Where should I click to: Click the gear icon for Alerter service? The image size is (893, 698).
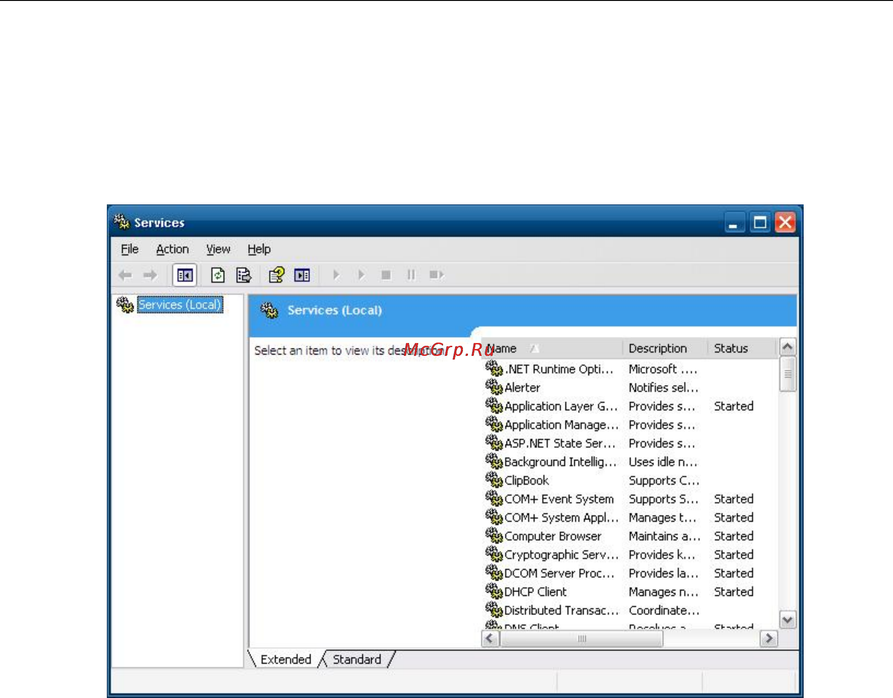pos(494,387)
